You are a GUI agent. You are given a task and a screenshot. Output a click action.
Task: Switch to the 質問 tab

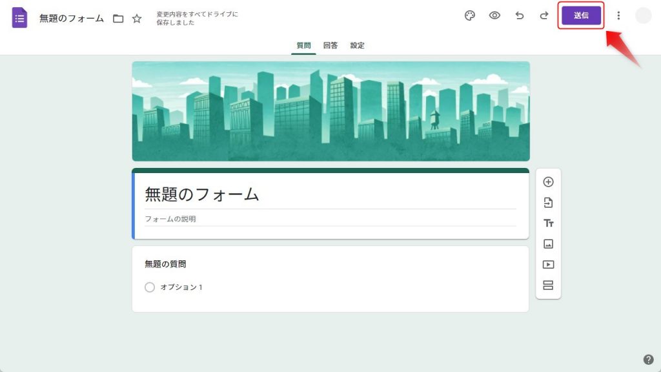tap(303, 46)
